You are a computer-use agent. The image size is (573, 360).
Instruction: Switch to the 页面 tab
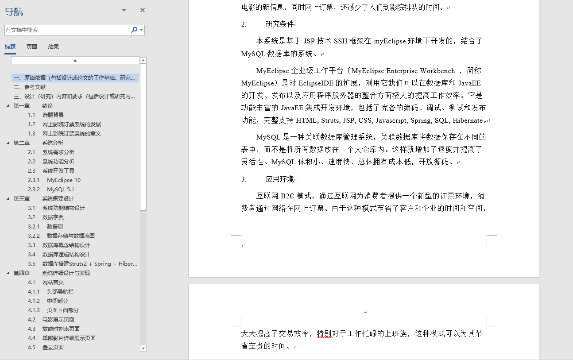(32, 47)
